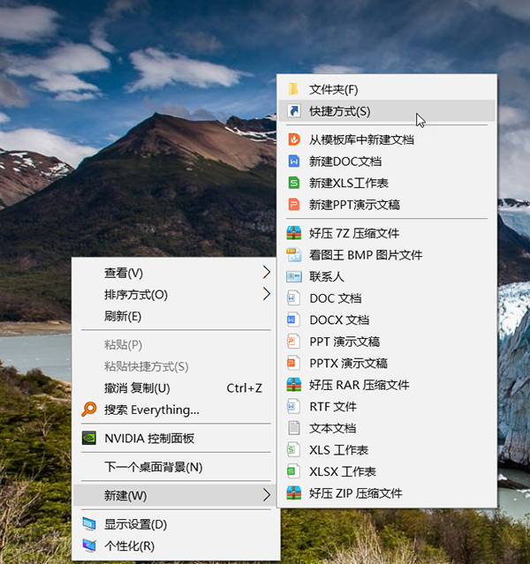Click the Everything search magnifier icon
Image resolution: width=530 pixels, height=564 pixels.
click(88, 410)
